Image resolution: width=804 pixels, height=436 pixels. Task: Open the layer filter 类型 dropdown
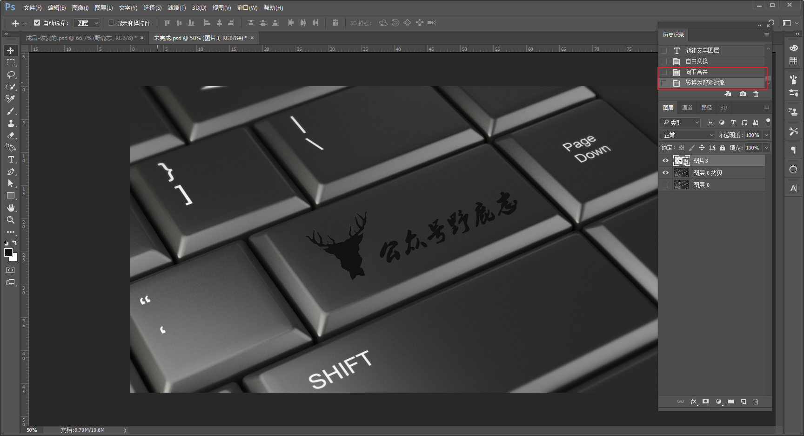[x=680, y=122]
